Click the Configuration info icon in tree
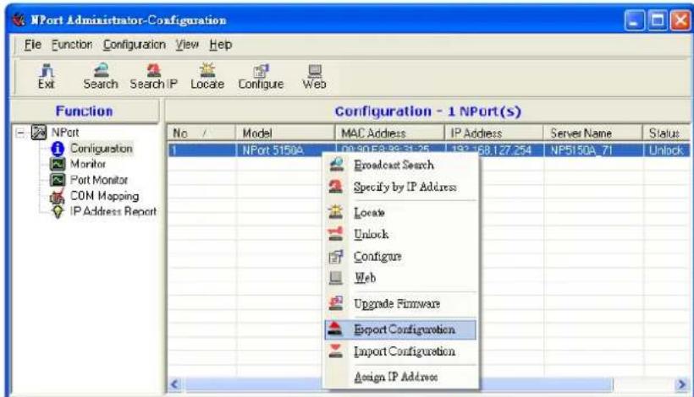The image size is (694, 397). [x=58, y=149]
